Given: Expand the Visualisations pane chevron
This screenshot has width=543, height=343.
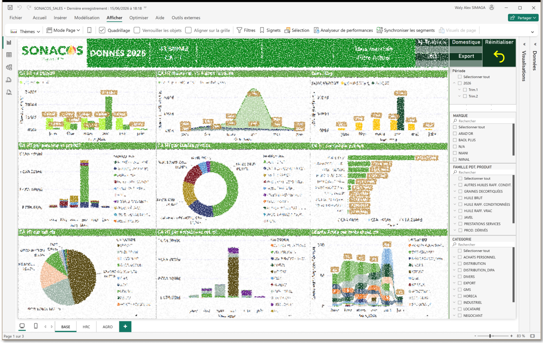Looking at the screenshot, I should [x=524, y=44].
